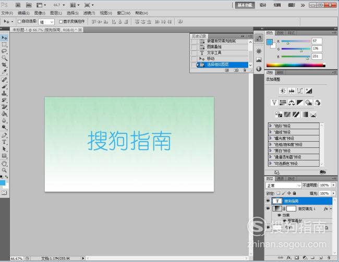The image size is (339, 262).
Task: Select the Move tool in toolbox
Action: coord(4,38)
